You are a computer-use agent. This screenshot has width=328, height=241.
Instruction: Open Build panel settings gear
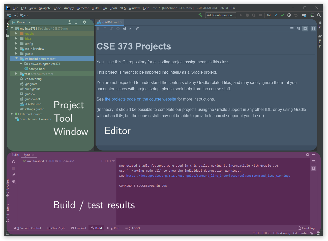tap(307, 155)
